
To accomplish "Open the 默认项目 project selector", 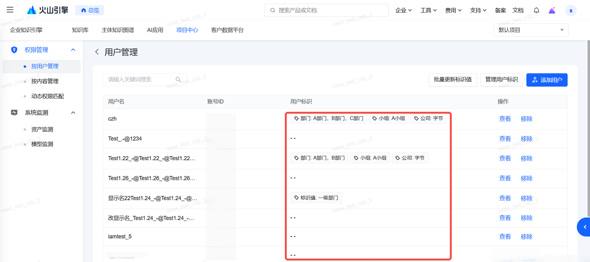I will click(531, 30).
